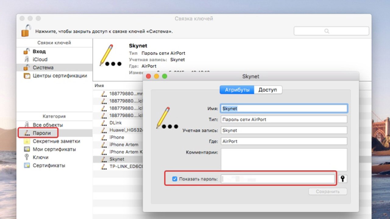Select the iCloud keychain
The image size is (390, 219).
point(40,59)
